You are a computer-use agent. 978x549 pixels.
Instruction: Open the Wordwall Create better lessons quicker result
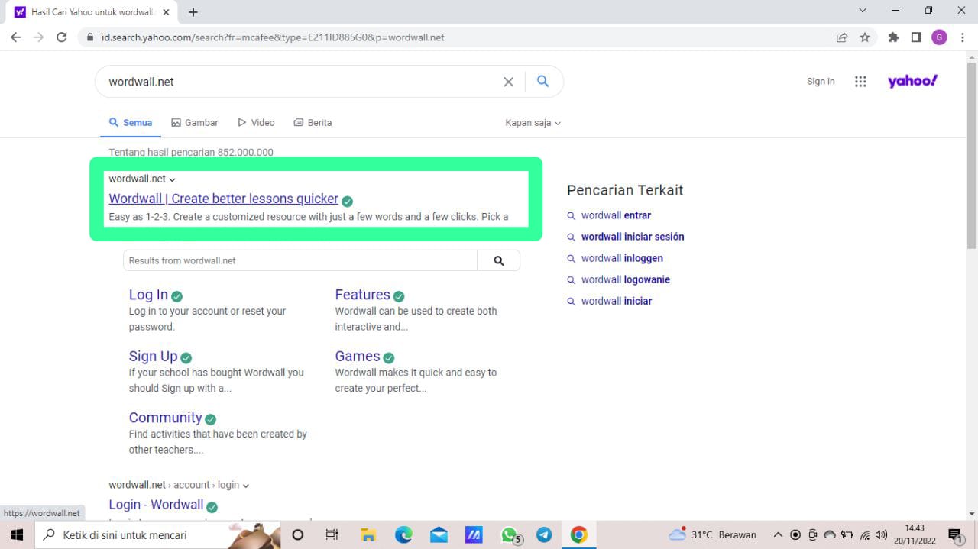pyautogui.click(x=223, y=199)
